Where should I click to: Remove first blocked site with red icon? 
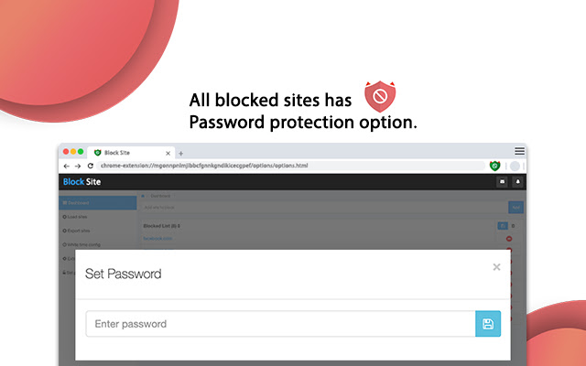[x=509, y=239]
